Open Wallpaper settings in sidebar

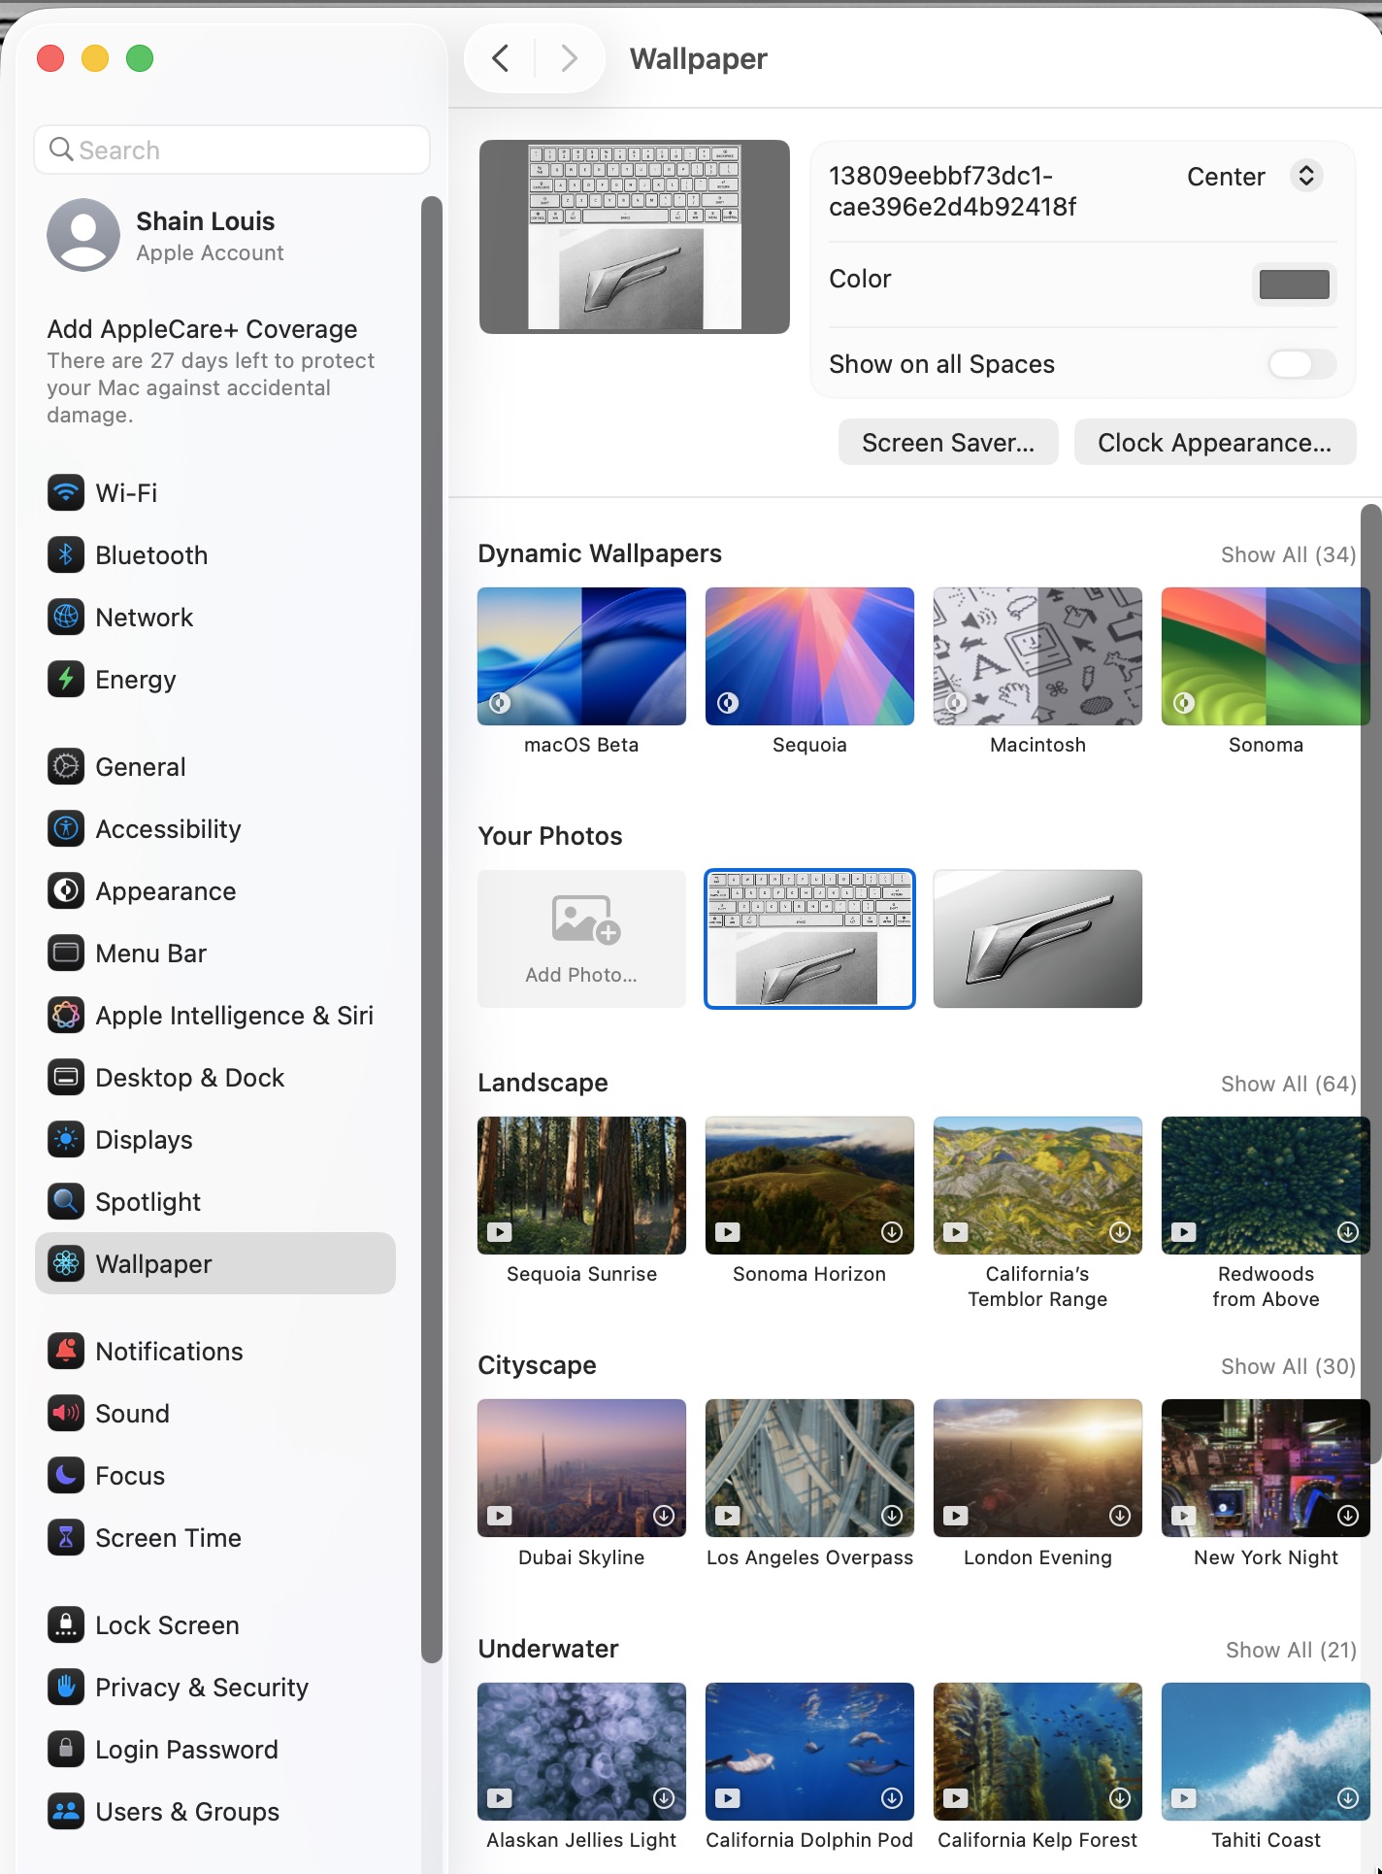pyautogui.click(x=215, y=1263)
